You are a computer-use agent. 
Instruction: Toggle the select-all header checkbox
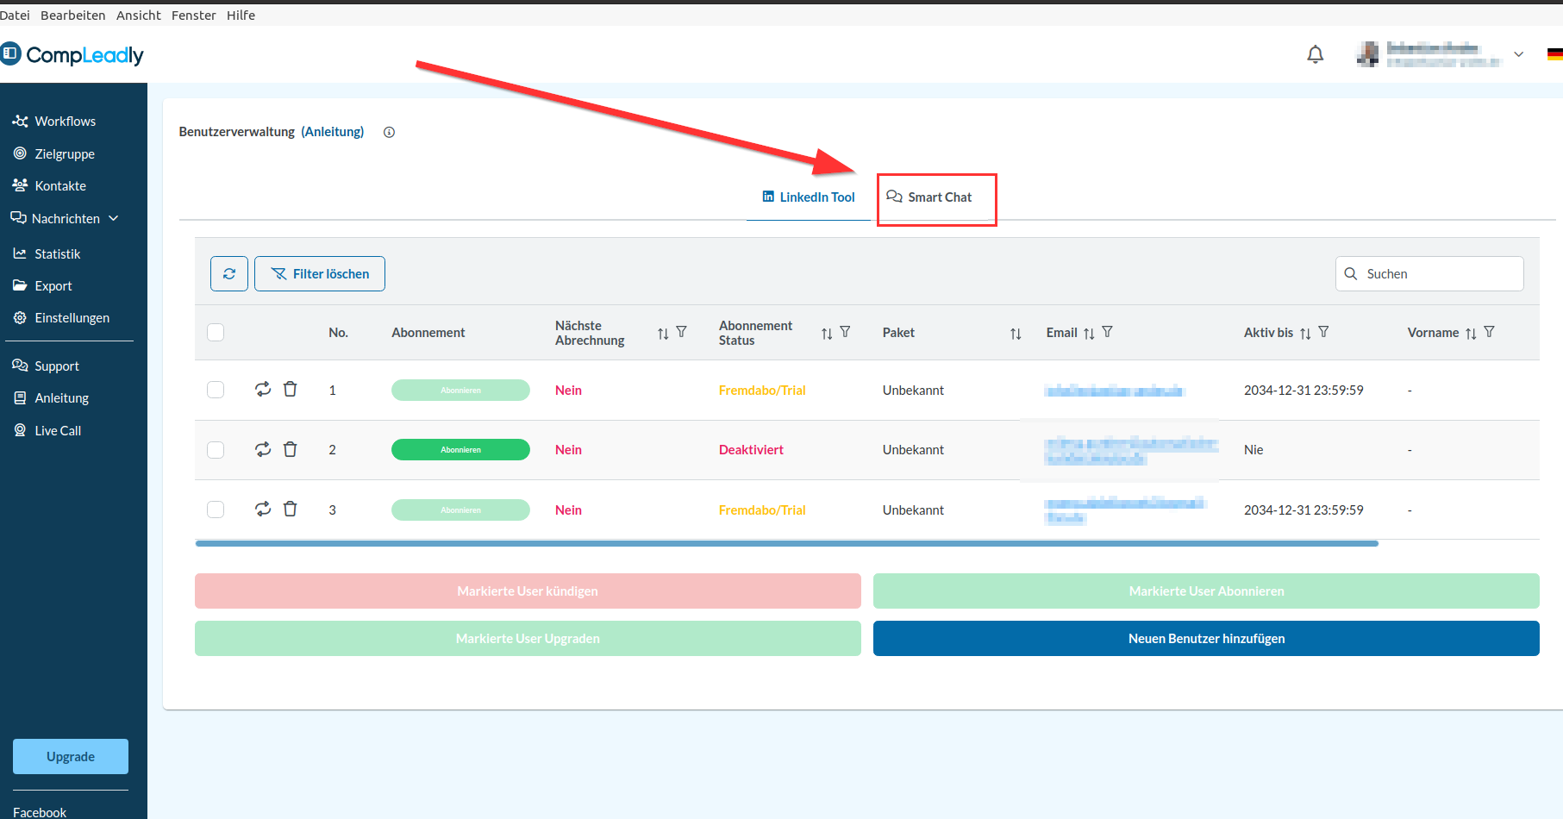click(216, 333)
